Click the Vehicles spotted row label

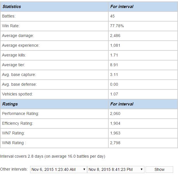[17, 94]
